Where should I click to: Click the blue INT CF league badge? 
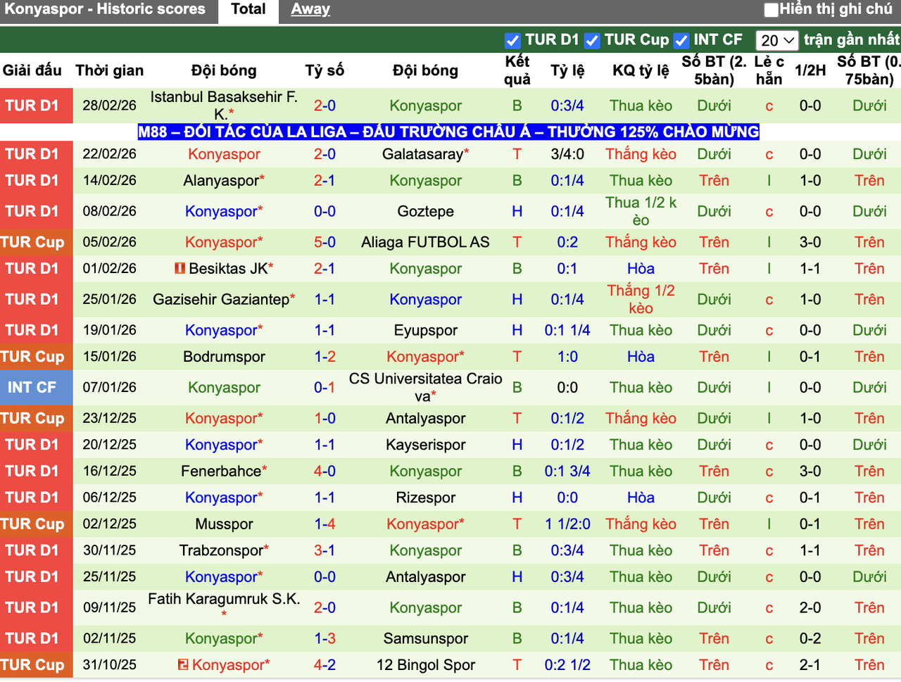(36, 387)
